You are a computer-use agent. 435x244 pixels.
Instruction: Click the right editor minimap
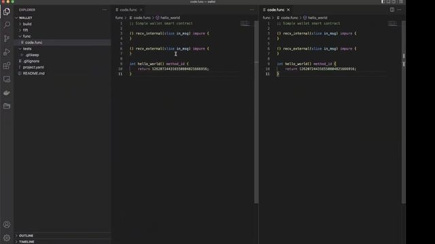[393, 24]
